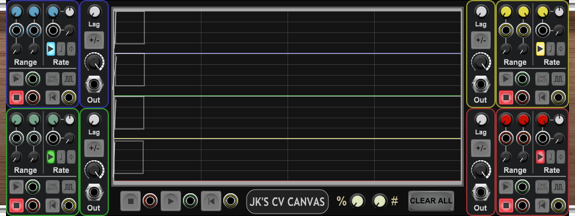The height and width of the screenshot is (216, 575).
Task: Toggle the green channel free-run rate mode button
Action: point(51,157)
